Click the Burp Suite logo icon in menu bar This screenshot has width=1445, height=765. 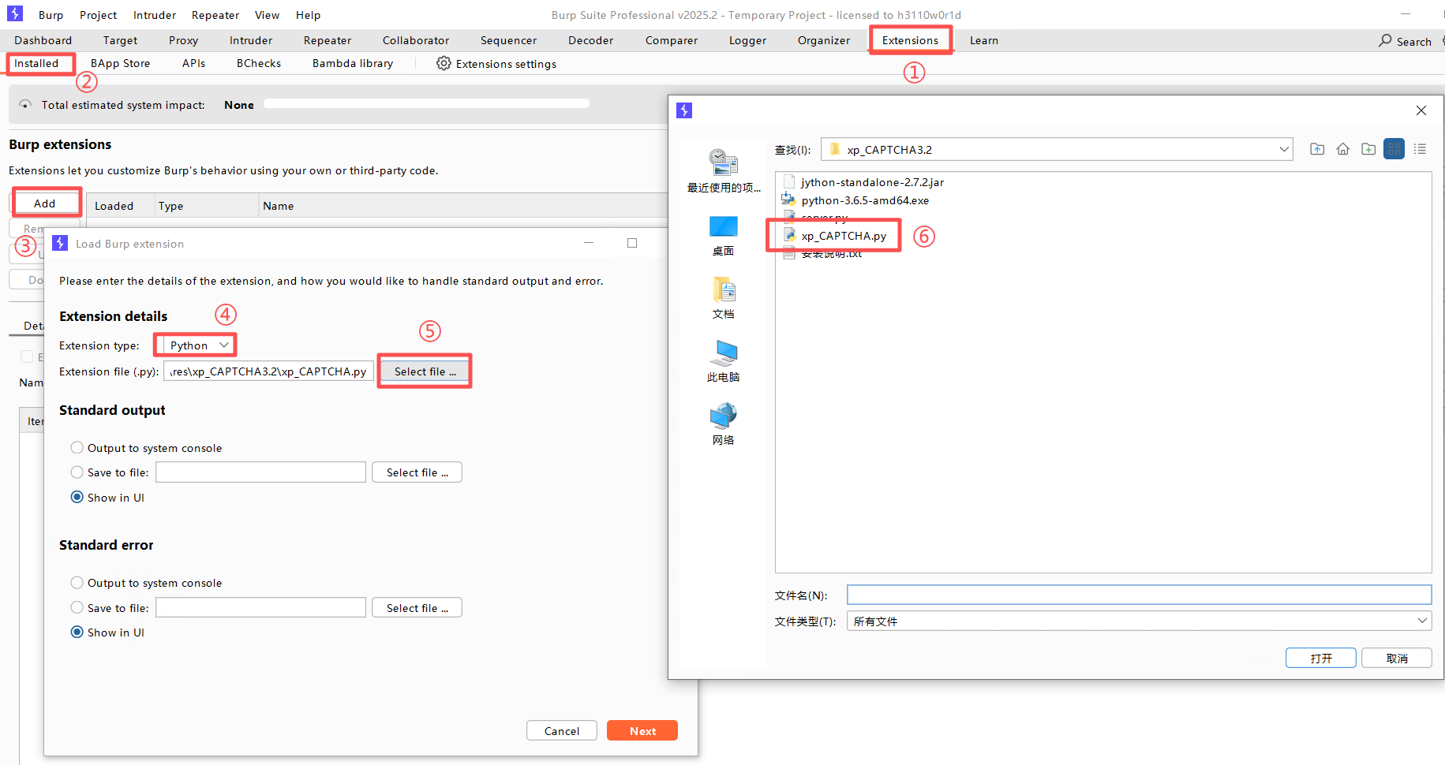15,14
